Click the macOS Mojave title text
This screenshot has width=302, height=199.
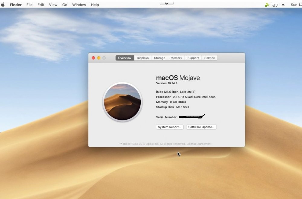178,78
